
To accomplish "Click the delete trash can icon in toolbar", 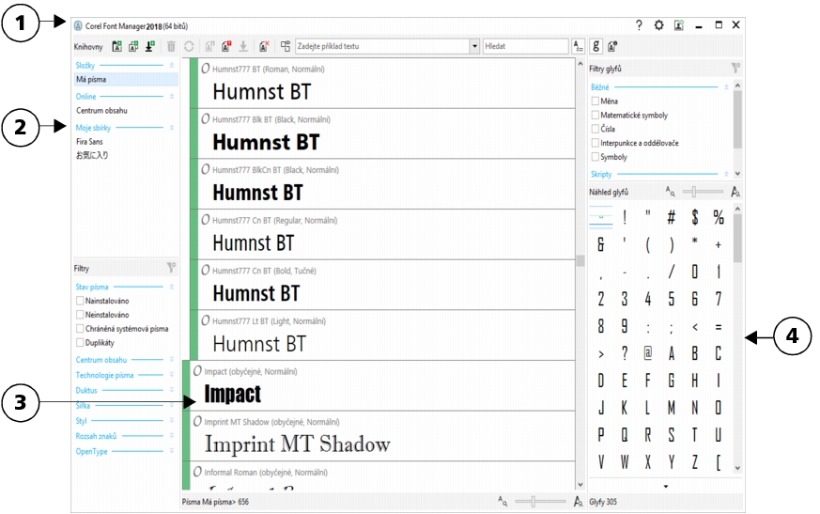I will coord(171,46).
